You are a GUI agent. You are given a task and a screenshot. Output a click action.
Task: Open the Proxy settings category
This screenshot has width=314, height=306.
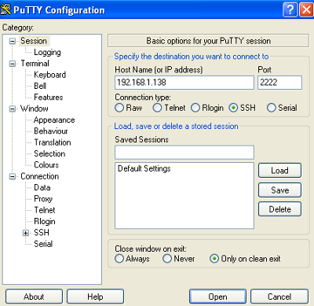pos(43,199)
